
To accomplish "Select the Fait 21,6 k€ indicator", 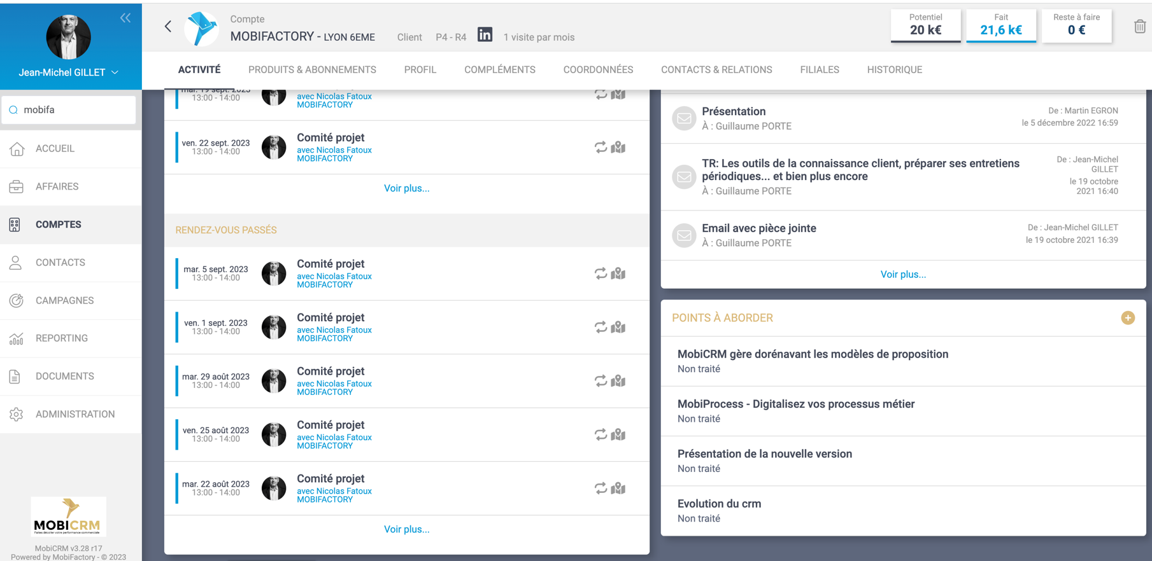I will coord(1000,26).
